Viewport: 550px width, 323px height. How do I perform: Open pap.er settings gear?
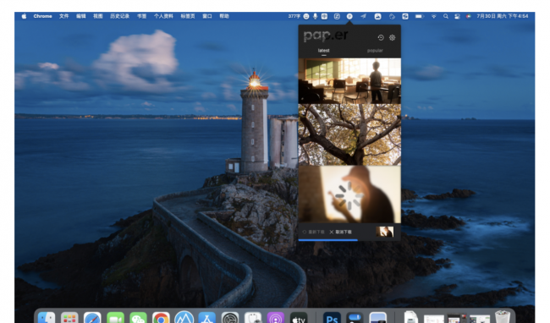pyautogui.click(x=392, y=37)
